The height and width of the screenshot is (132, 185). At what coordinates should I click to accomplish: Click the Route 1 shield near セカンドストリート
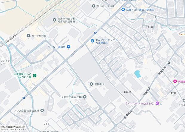[95, 33]
